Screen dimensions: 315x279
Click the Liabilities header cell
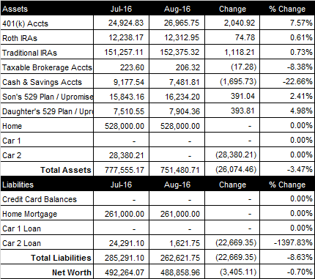[x=47, y=185]
